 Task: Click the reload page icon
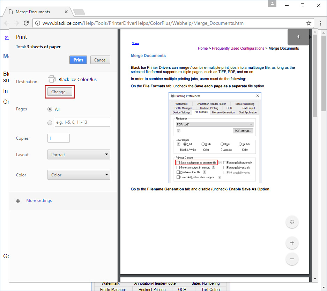click(x=26, y=23)
